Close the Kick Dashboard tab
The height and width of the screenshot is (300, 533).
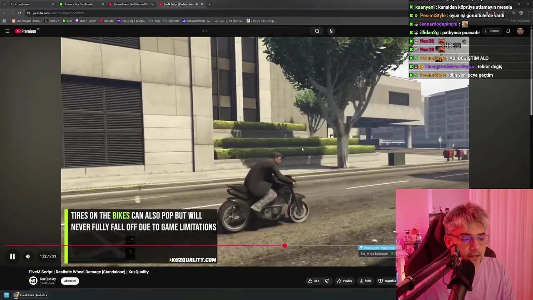click(102, 4)
